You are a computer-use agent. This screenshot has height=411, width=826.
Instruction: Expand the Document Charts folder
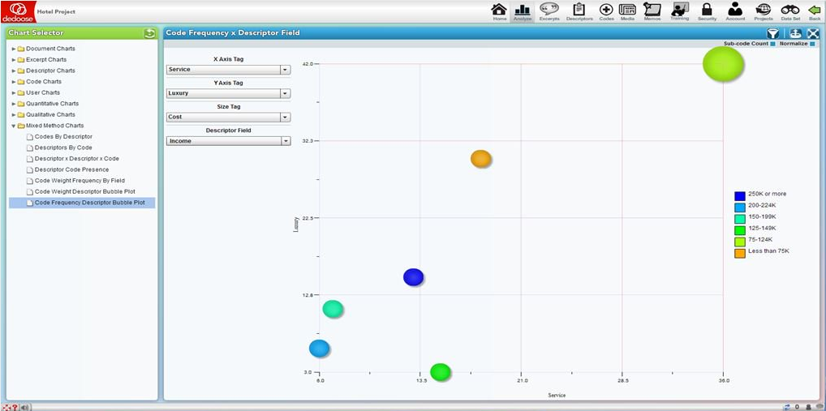click(x=15, y=49)
